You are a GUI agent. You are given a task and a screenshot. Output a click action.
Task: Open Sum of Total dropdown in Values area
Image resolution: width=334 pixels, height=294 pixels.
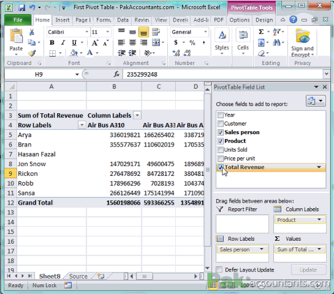pos(319,249)
